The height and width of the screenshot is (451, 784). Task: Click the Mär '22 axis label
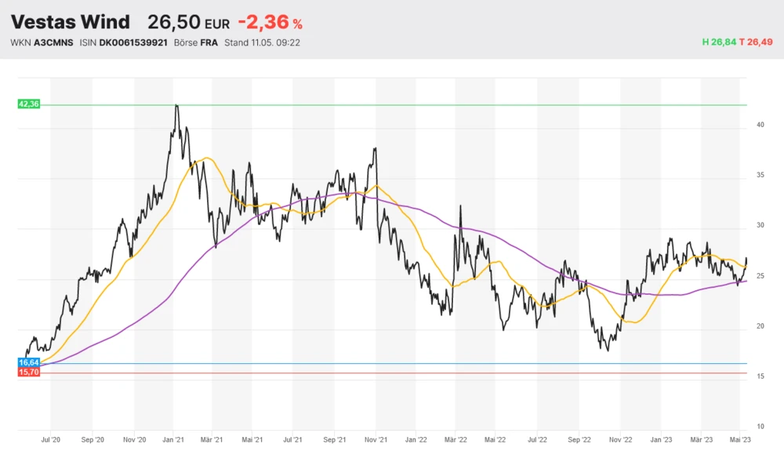point(456,439)
